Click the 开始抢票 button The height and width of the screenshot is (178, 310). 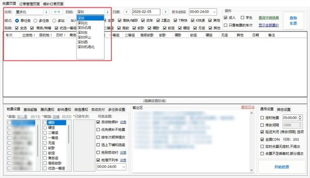(281, 167)
